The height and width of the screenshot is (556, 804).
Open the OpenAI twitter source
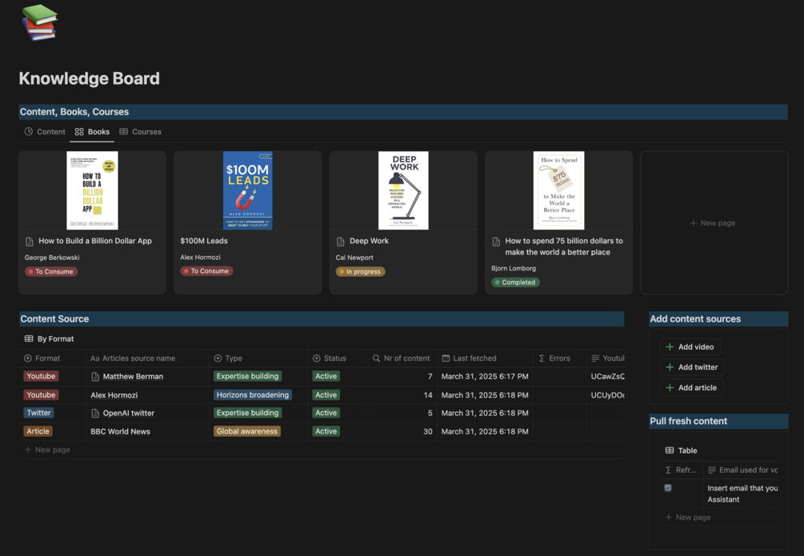pyautogui.click(x=128, y=414)
